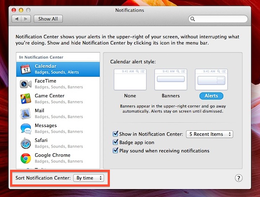Select the Alerts alert style label
260x197 pixels.
tap(211, 96)
